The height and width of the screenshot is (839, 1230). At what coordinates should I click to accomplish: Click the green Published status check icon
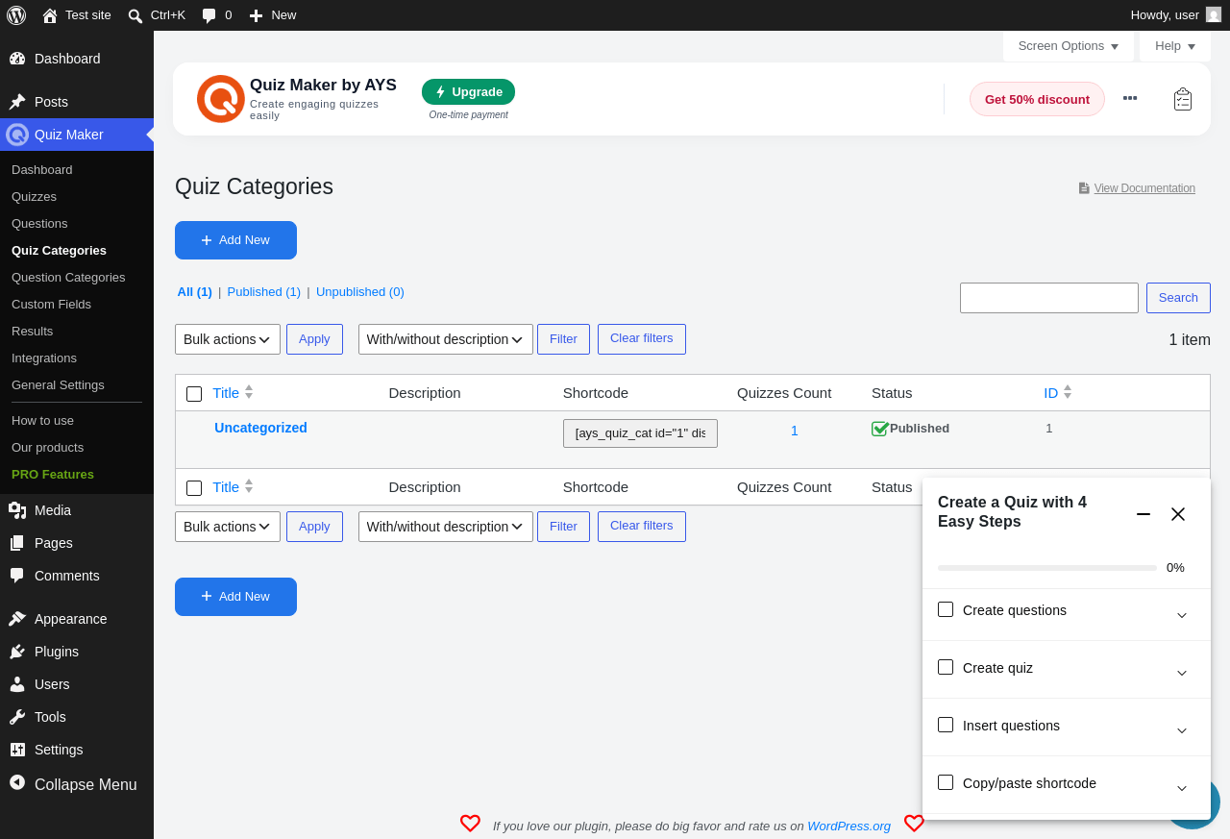point(879,429)
